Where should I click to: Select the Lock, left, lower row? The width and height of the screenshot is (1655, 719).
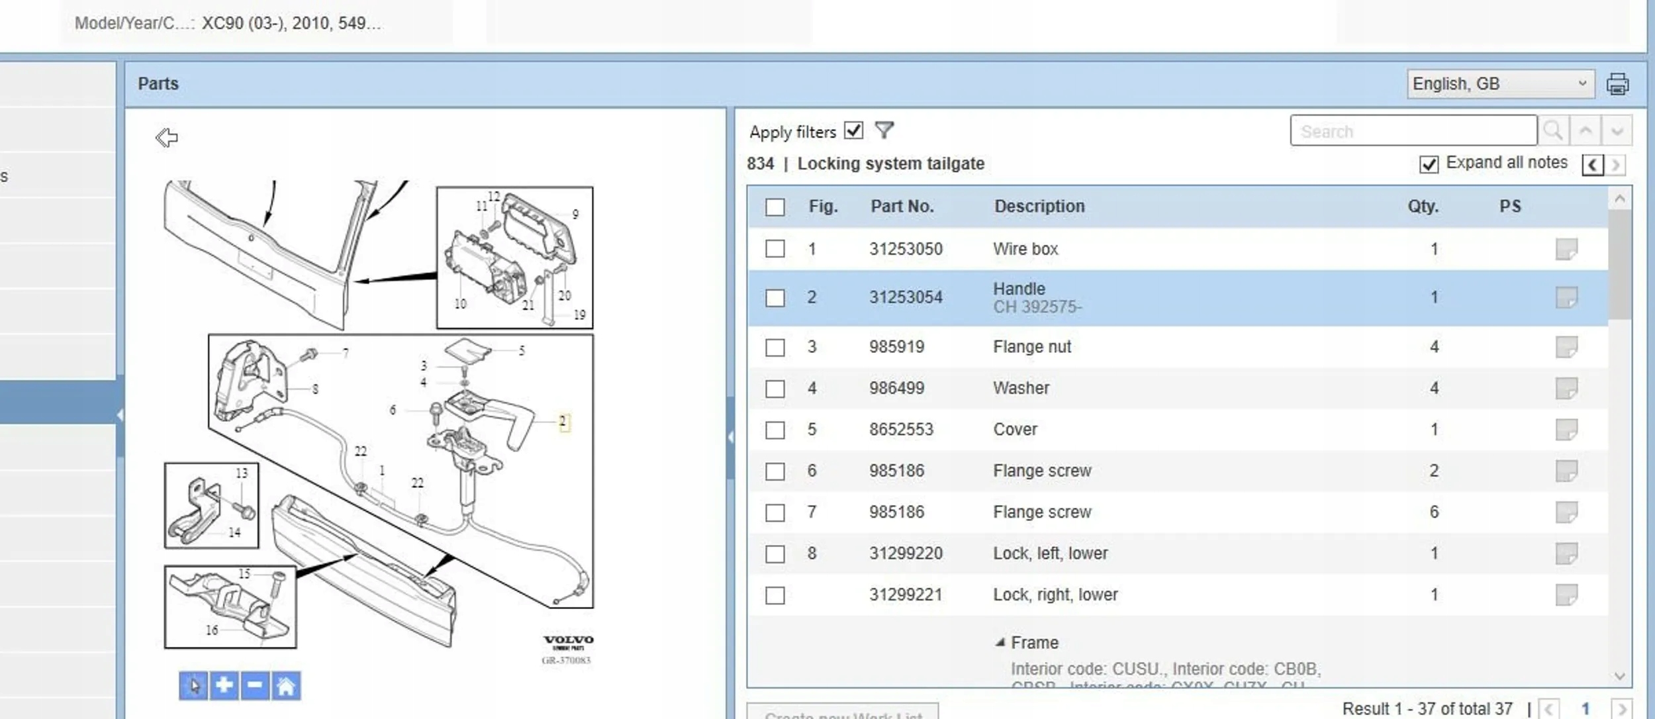click(1049, 553)
